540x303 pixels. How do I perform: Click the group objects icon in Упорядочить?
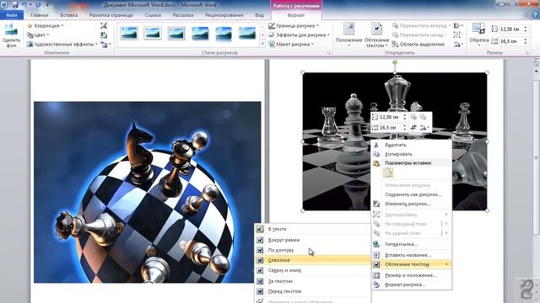pyautogui.click(x=457, y=35)
